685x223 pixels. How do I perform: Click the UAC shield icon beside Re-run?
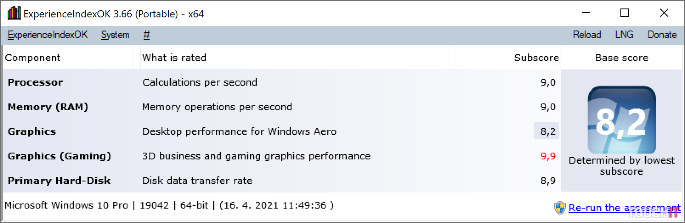tap(560, 208)
